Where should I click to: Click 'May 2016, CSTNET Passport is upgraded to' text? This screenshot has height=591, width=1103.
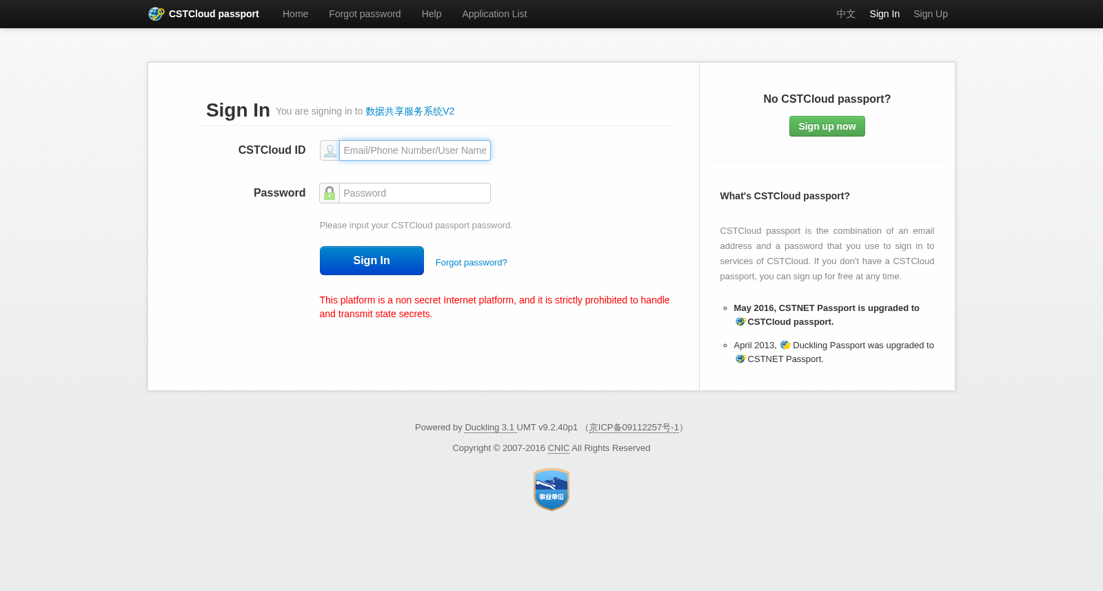click(827, 308)
